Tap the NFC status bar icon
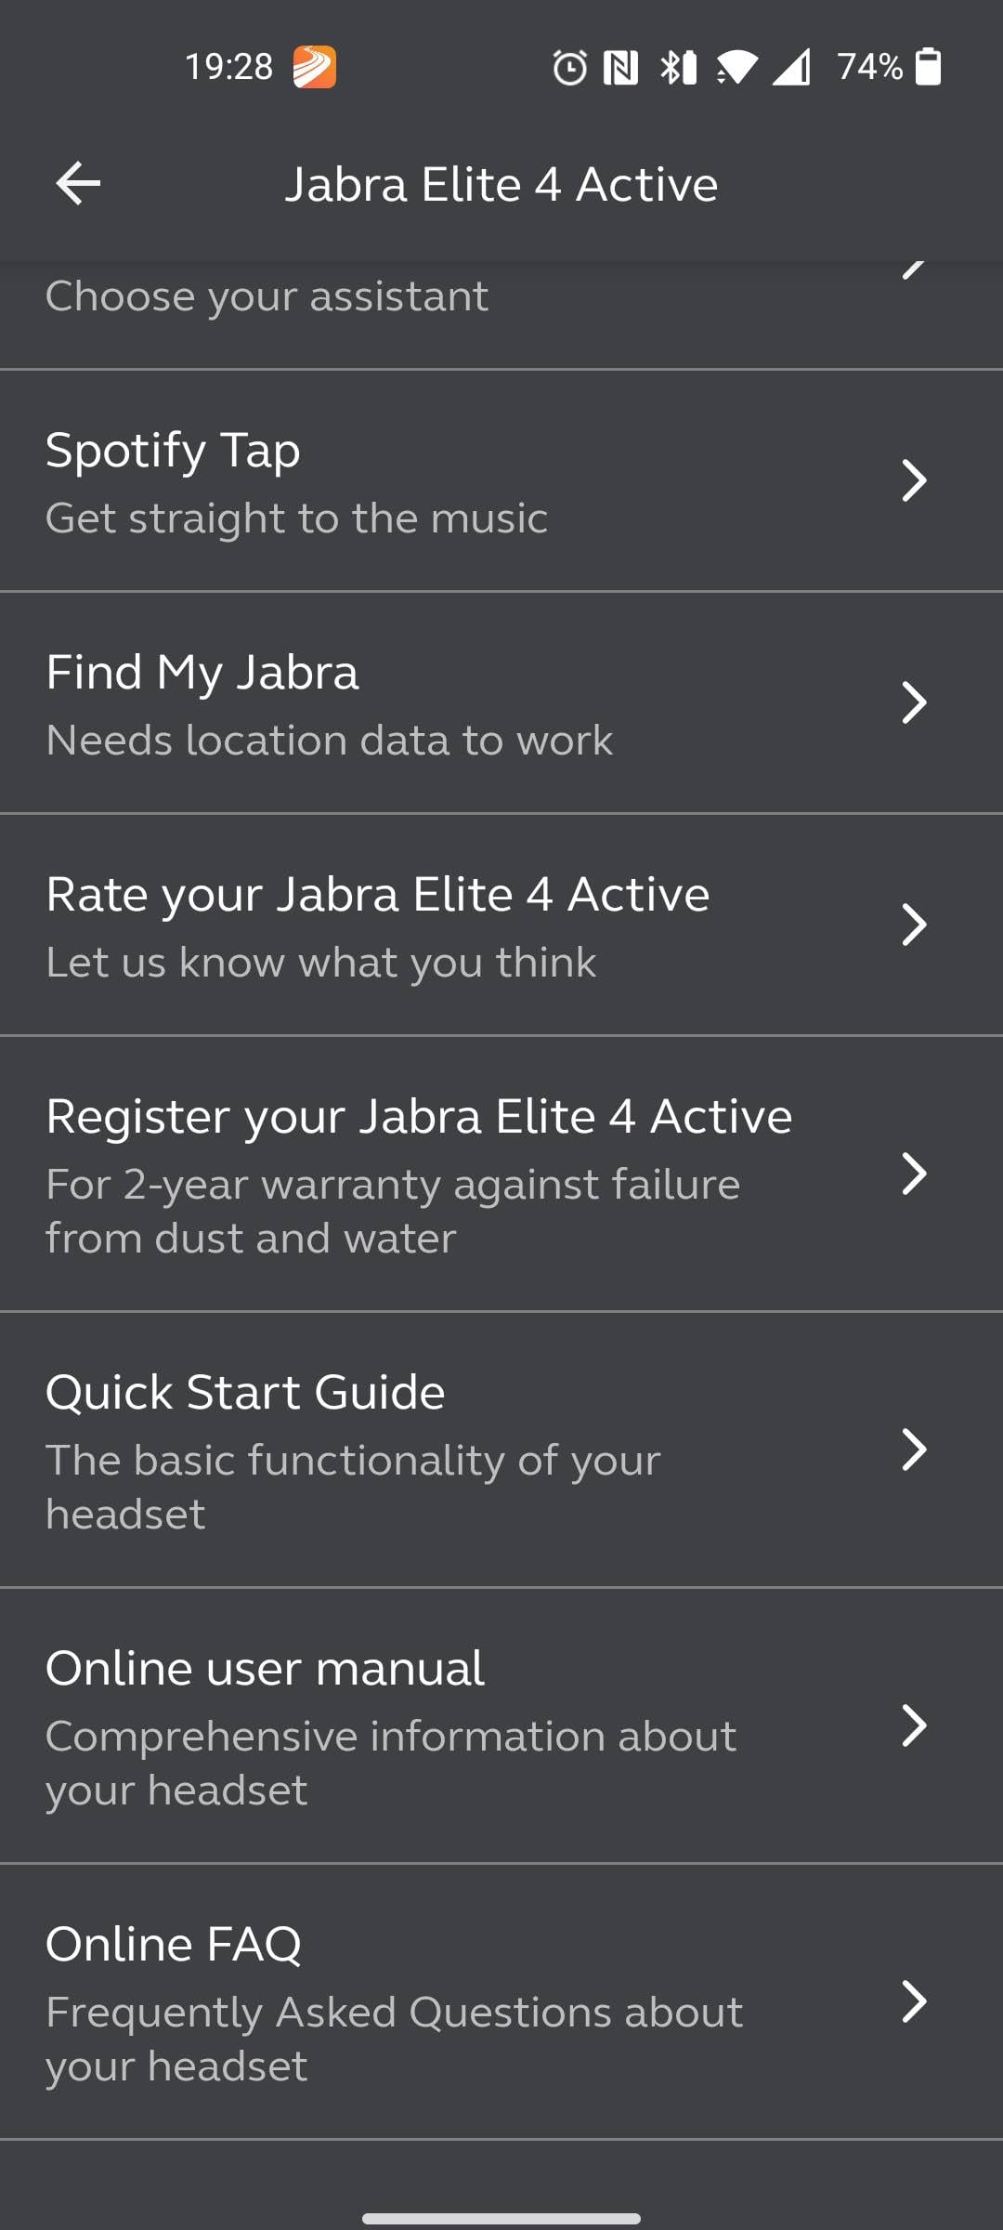The image size is (1003, 2230). point(620,68)
